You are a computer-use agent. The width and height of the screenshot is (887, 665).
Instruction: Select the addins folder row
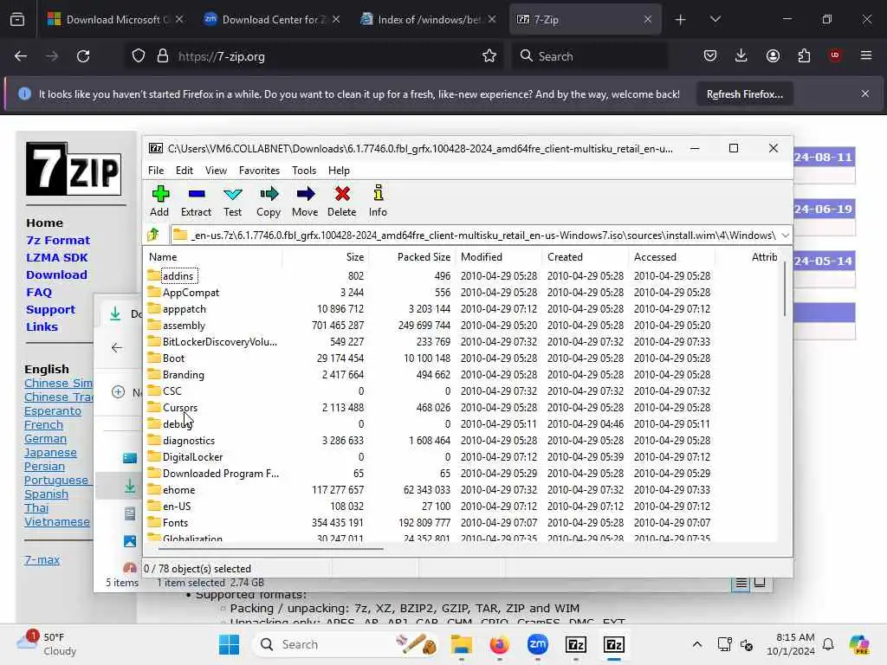pyautogui.click(x=462, y=276)
